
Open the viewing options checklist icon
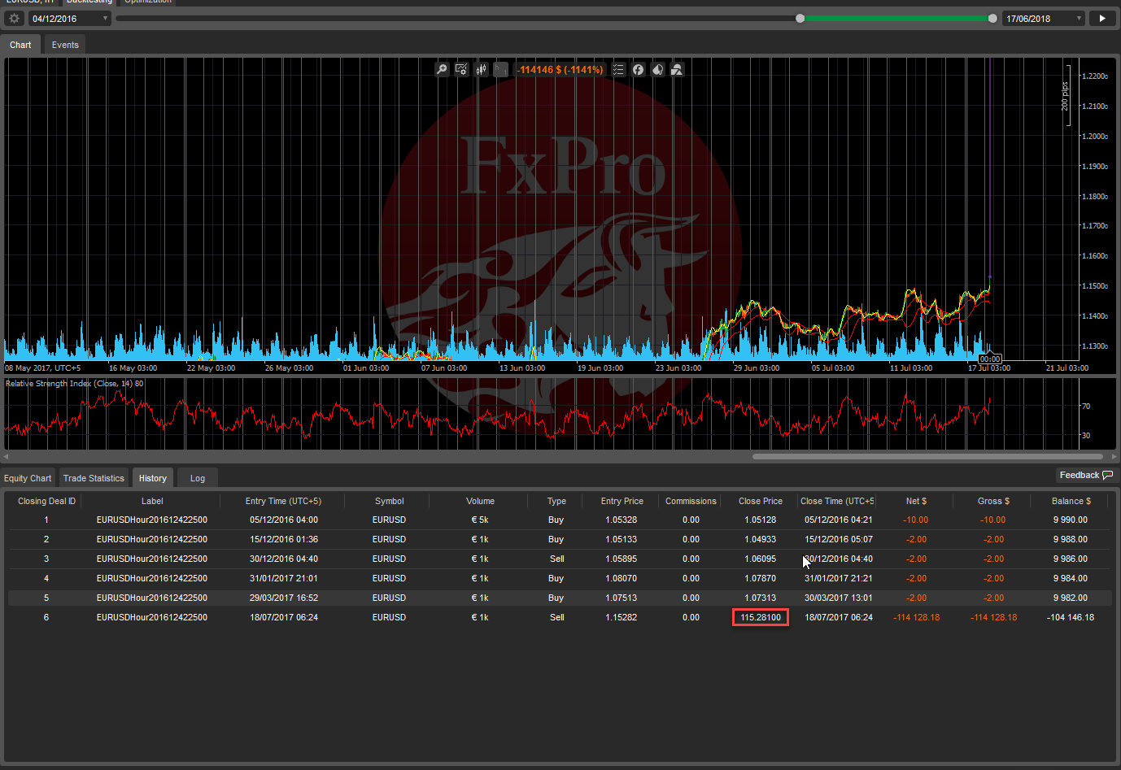point(618,70)
